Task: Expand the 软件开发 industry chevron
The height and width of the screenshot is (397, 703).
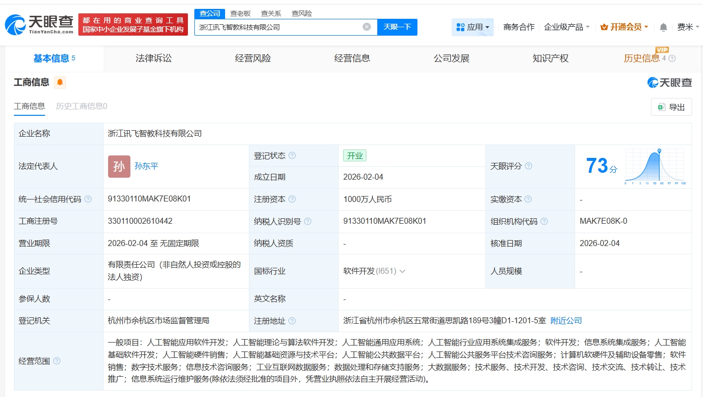Action: pos(402,271)
